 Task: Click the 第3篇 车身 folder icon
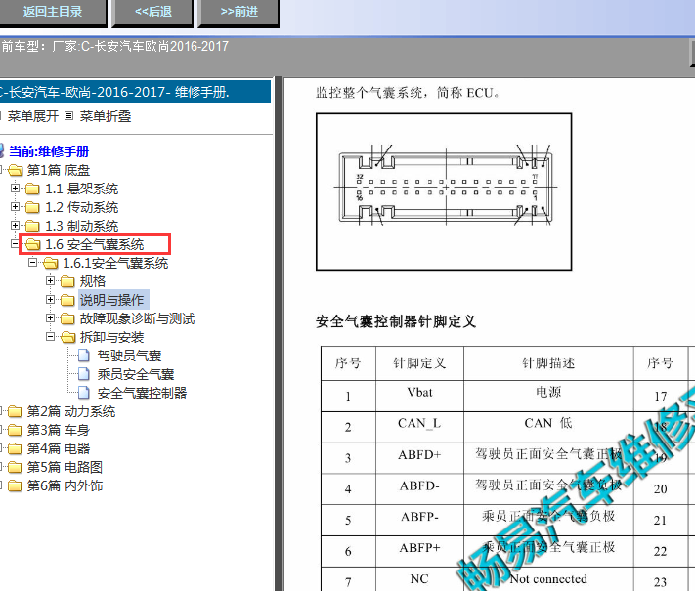click(15, 430)
